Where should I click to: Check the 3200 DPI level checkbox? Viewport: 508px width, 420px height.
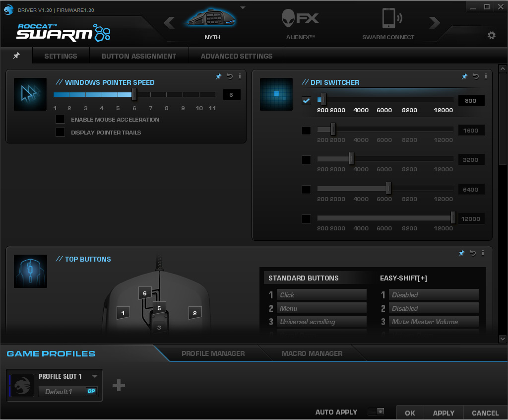point(306,159)
